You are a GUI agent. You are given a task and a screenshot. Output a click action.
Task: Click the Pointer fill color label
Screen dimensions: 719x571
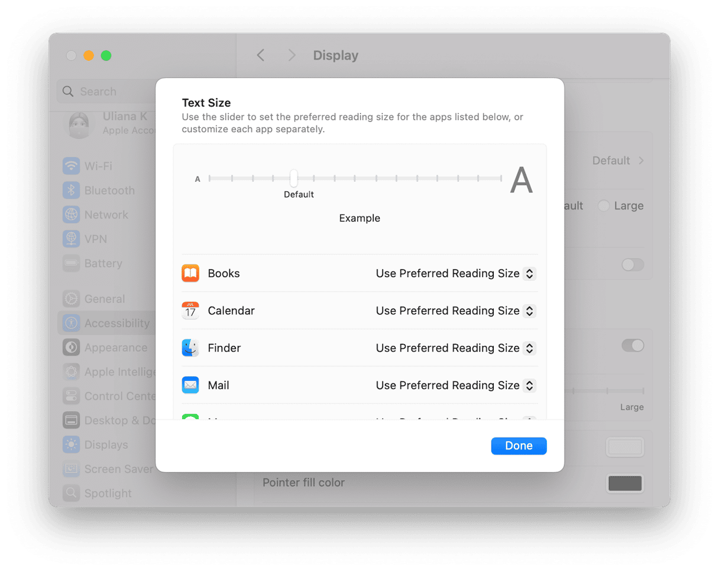point(303,482)
